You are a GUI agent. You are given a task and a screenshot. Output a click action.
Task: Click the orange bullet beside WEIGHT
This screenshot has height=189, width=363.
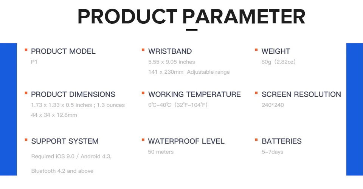[256, 50]
